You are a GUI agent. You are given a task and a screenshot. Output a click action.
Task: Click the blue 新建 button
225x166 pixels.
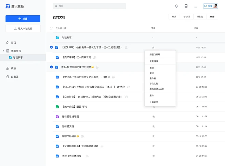(23, 19)
